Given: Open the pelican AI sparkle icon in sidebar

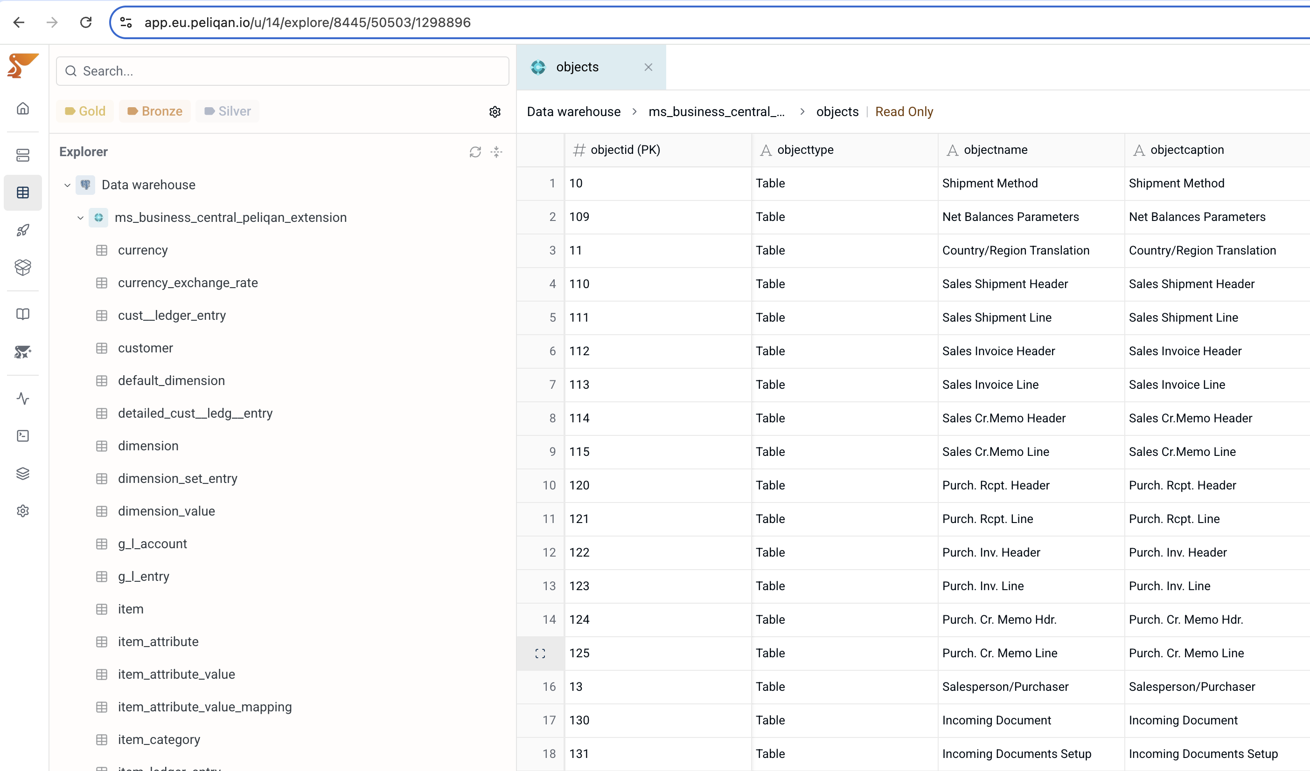Looking at the screenshot, I should (x=23, y=352).
